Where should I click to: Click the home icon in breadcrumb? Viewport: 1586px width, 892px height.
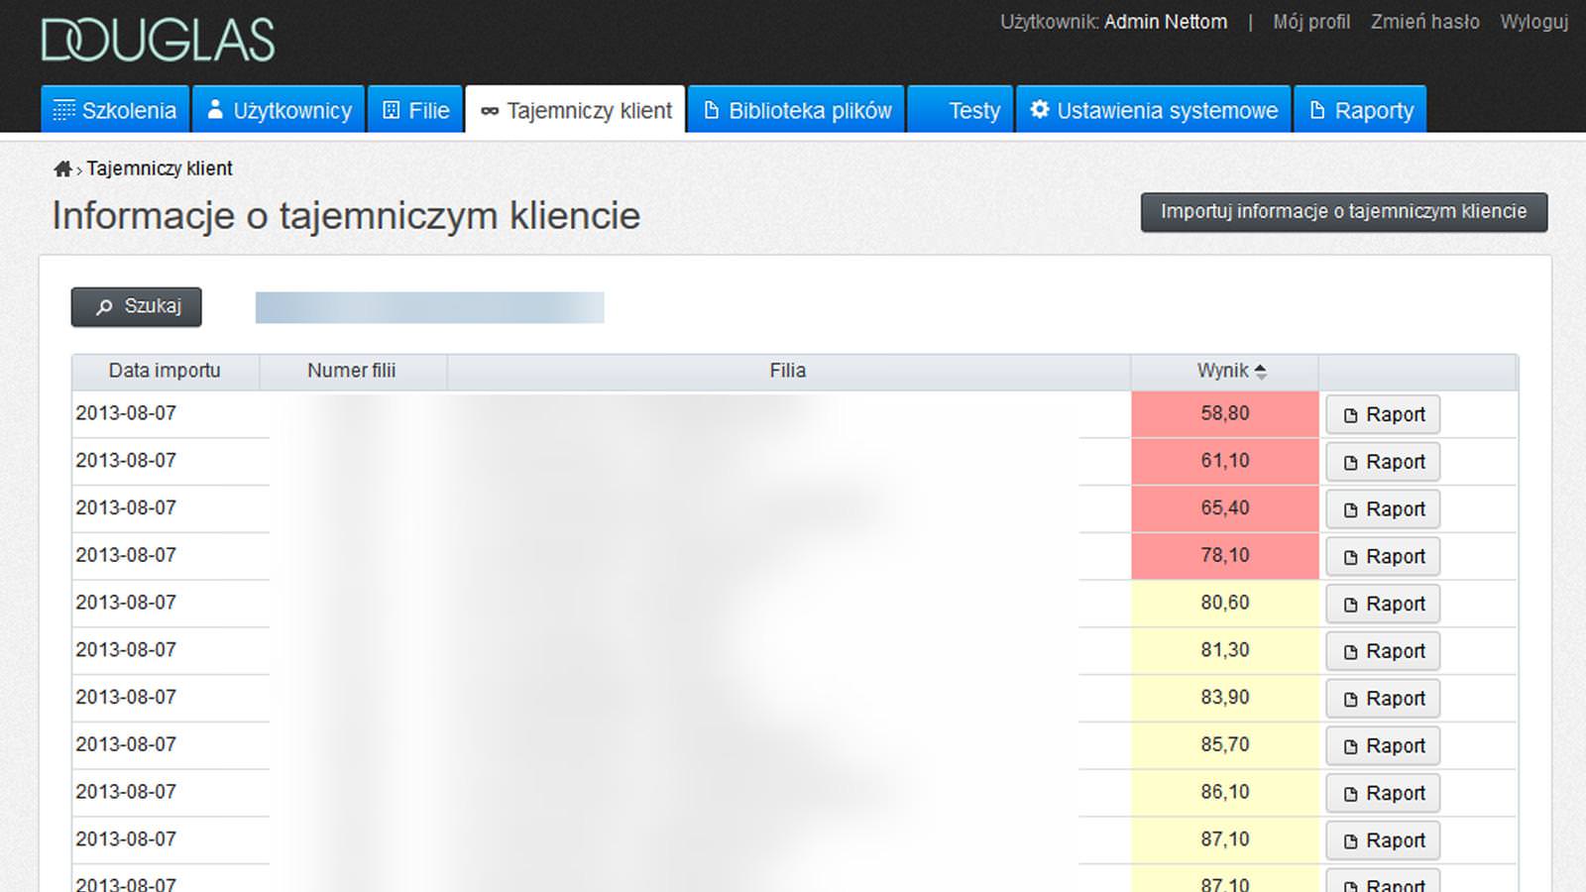[x=62, y=169]
